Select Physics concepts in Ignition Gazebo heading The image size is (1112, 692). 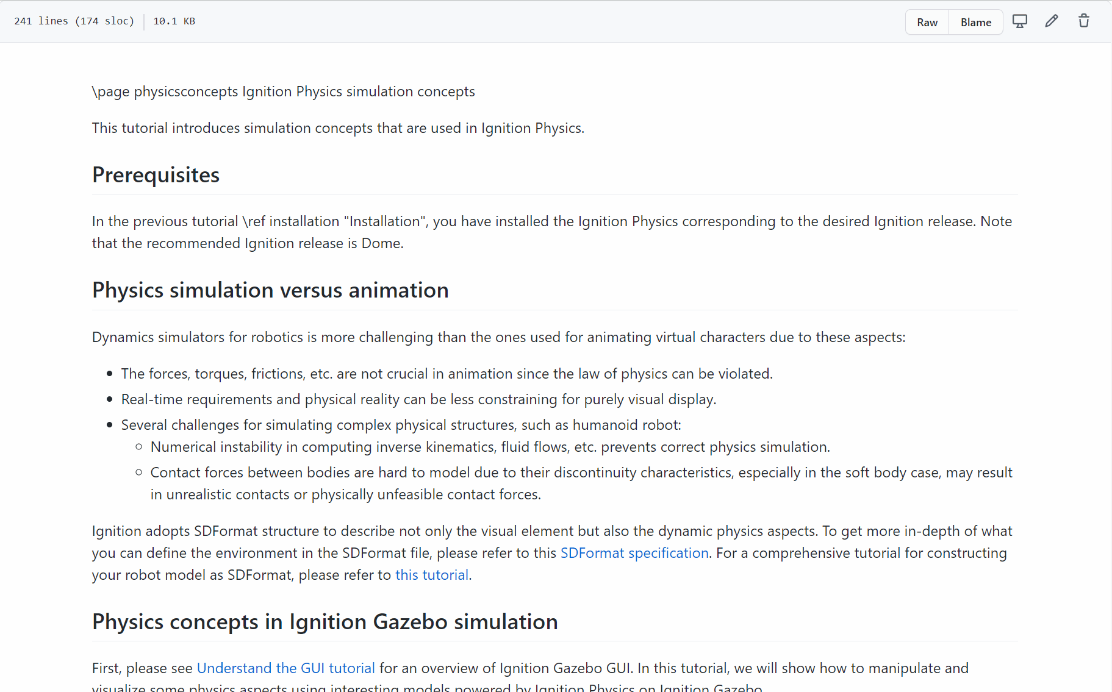tap(325, 622)
